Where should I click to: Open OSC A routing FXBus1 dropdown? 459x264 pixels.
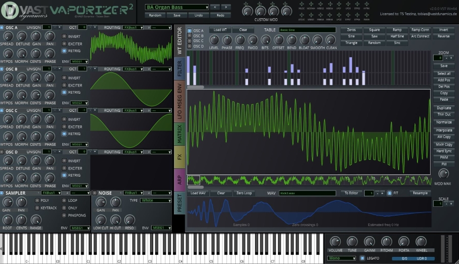point(133,27)
